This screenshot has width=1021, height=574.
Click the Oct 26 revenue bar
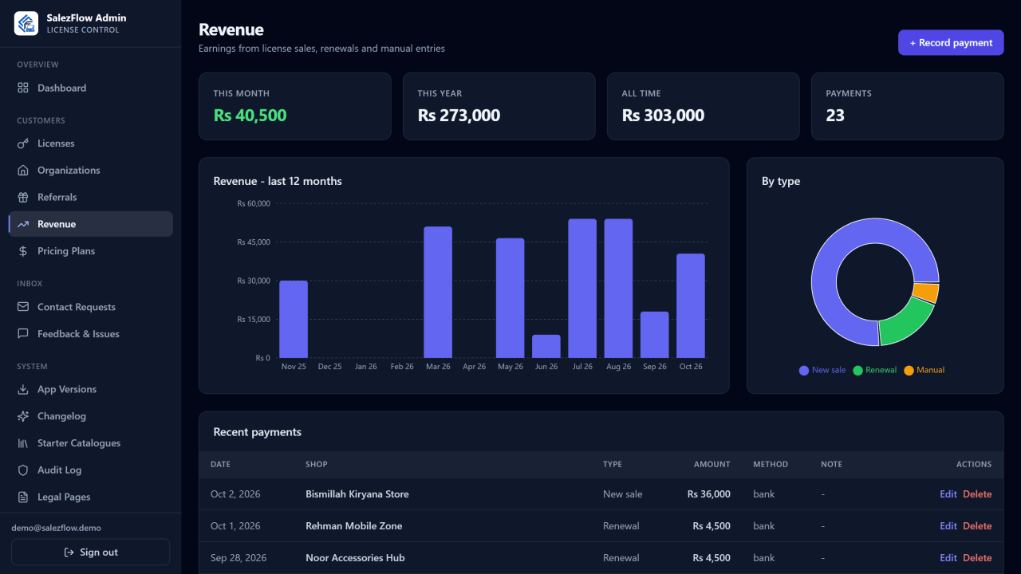[691, 306]
